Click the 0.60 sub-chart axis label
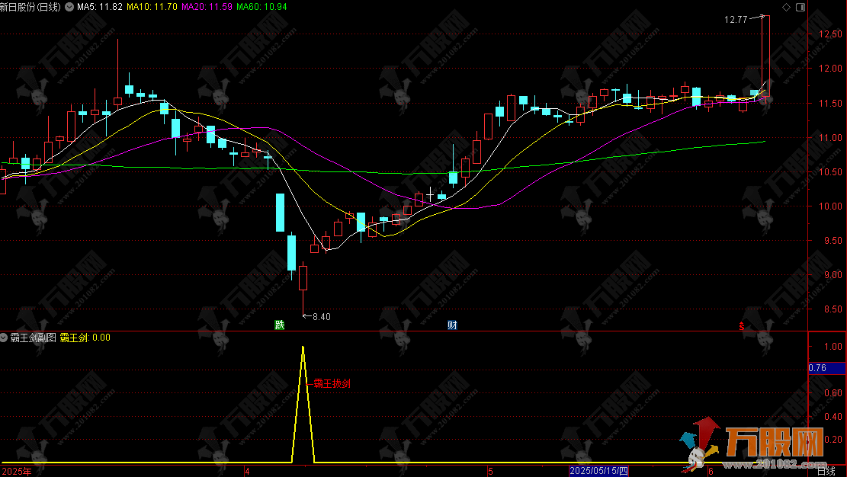Screen dimensions: 847x477 point(833,393)
